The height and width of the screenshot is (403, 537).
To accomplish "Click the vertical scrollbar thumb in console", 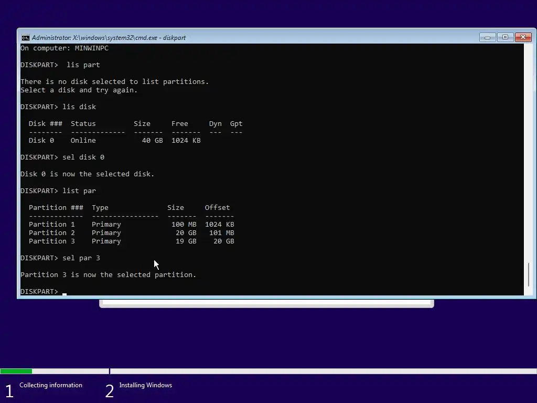I will (x=529, y=274).
